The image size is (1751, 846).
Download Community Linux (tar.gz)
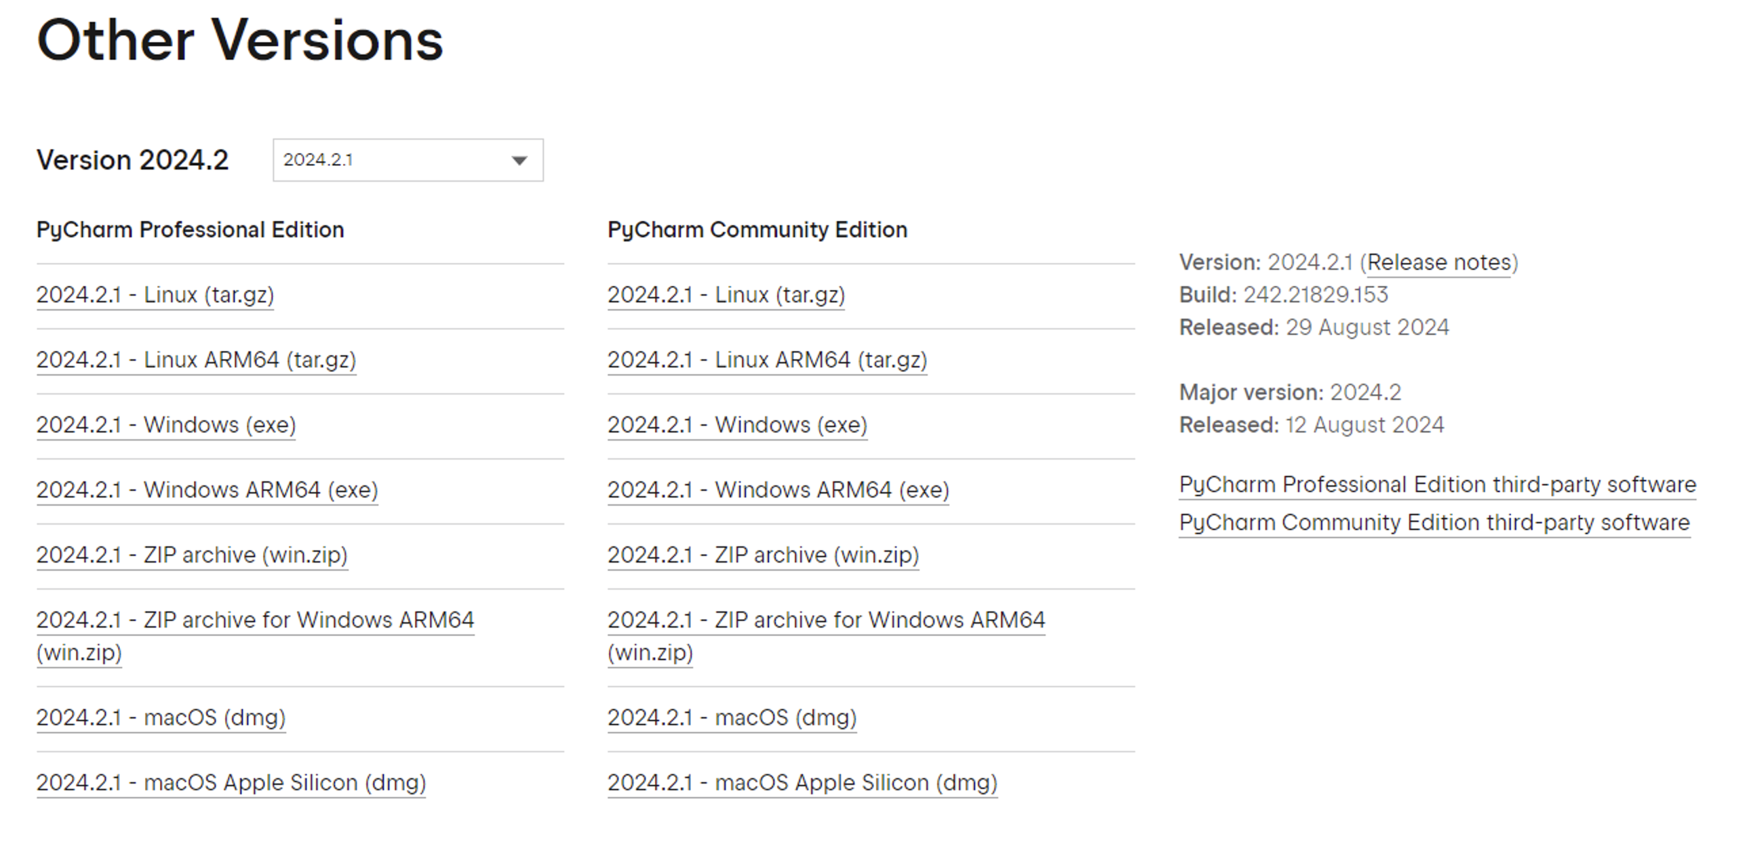coord(726,295)
